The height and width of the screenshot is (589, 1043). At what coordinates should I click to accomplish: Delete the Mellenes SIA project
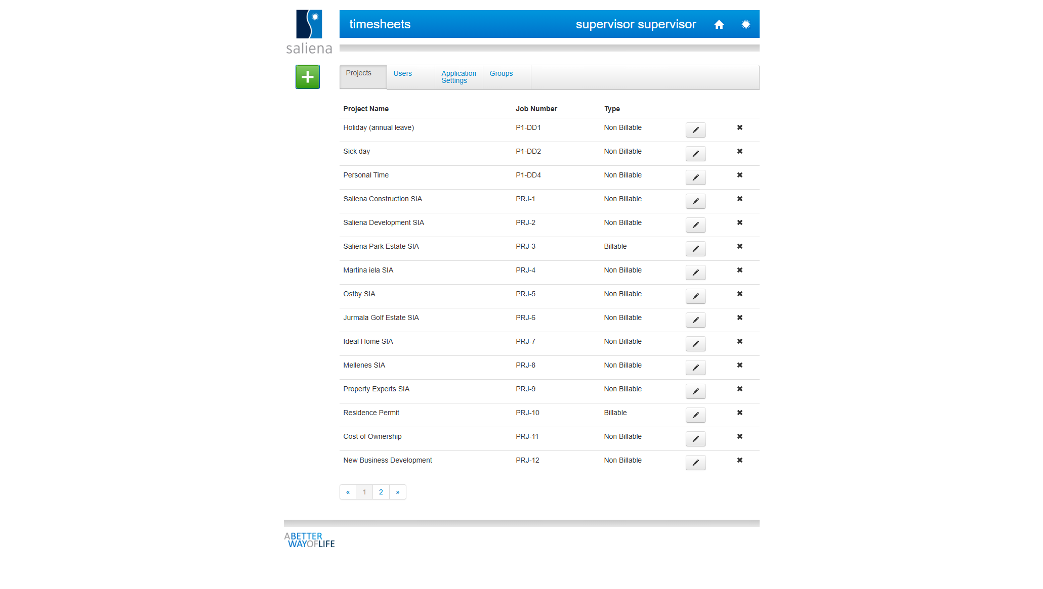[x=740, y=365]
